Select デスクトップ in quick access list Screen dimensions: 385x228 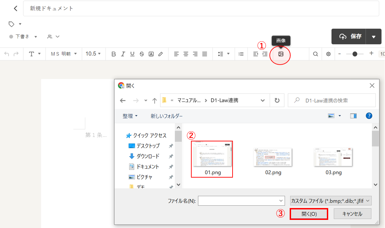pos(148,146)
